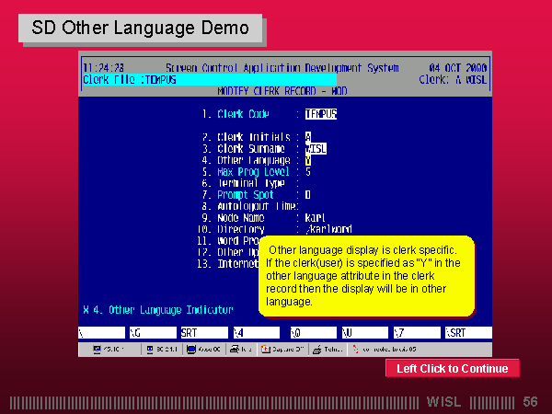Screen dimensions: 552x414
Task: Click the Max Prog Level value 5
Action: (307, 172)
